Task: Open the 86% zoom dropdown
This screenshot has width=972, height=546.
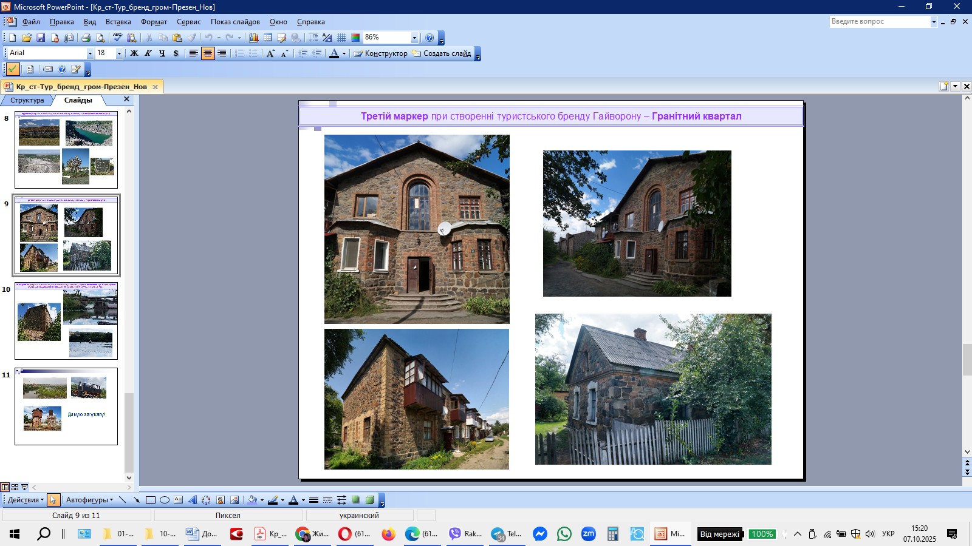Action: pyautogui.click(x=414, y=38)
